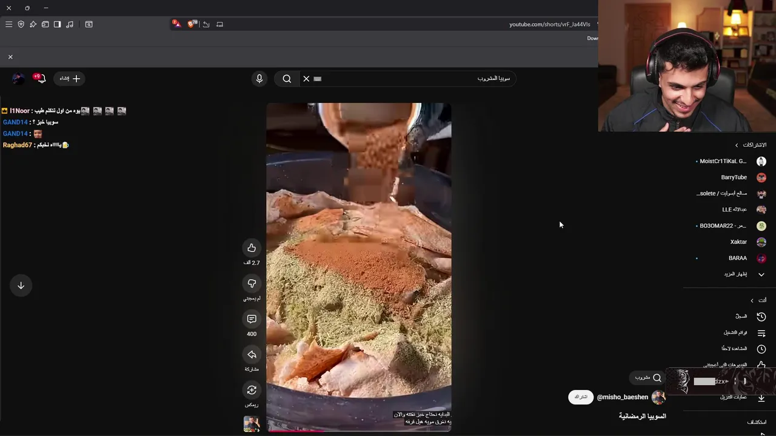
Task: Click the address bar youtube.com/shorts URL
Action: tap(549, 24)
